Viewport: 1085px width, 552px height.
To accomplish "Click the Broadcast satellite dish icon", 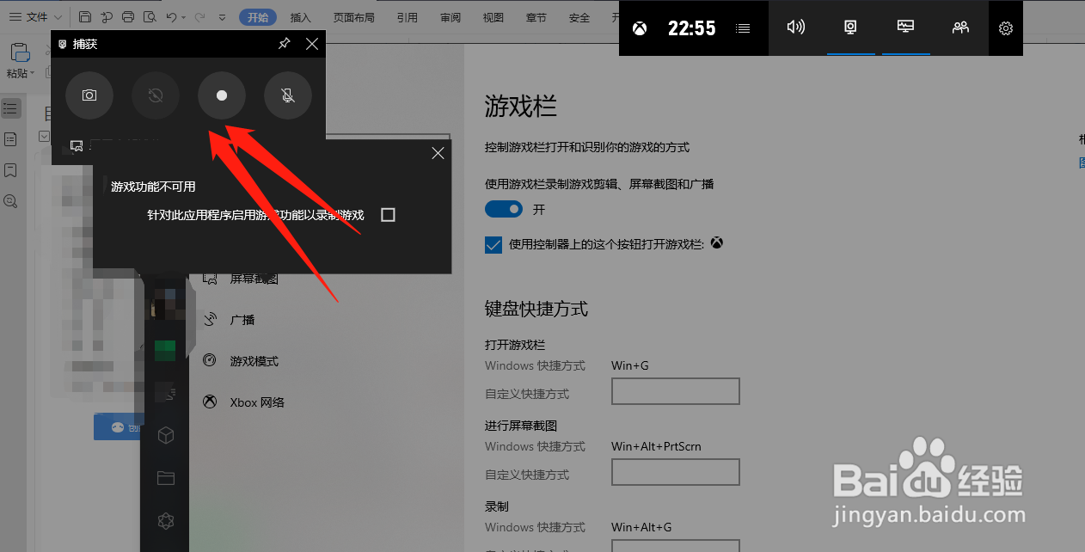I will (210, 320).
